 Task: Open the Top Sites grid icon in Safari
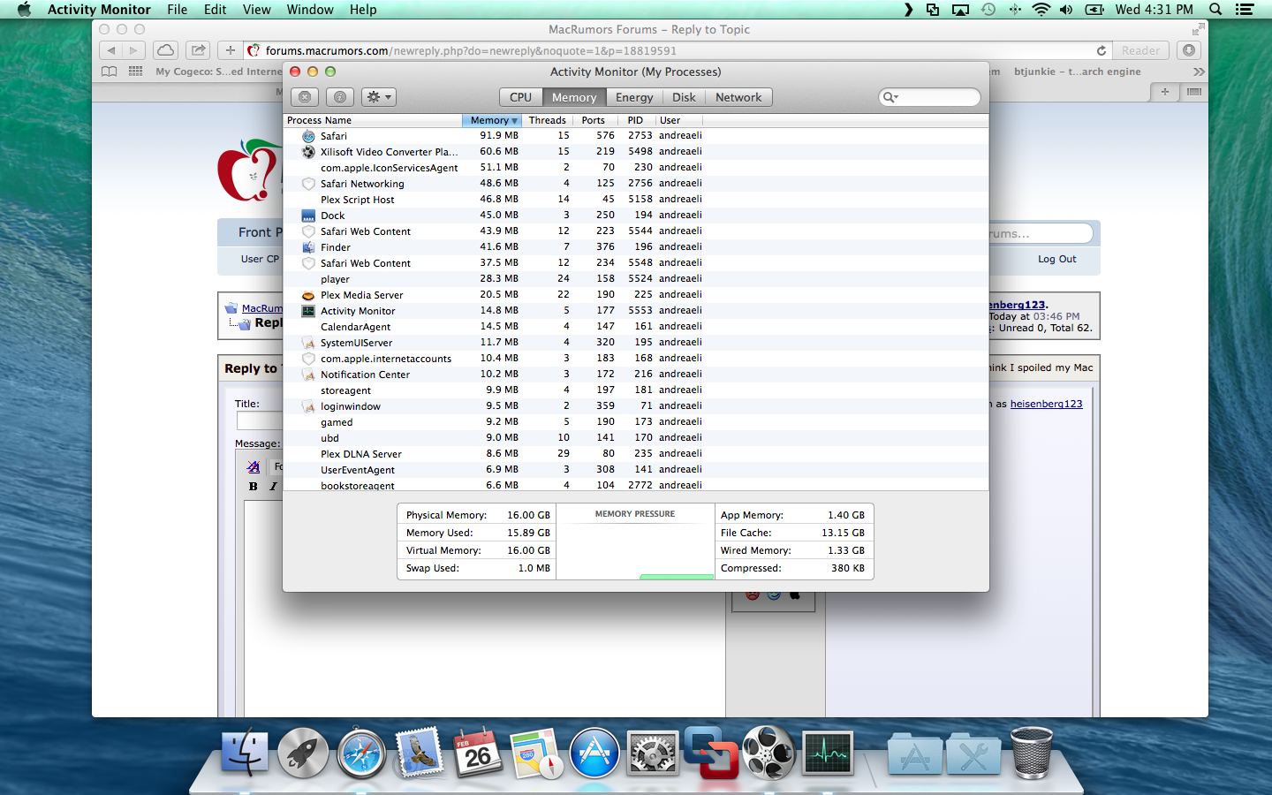click(x=135, y=72)
